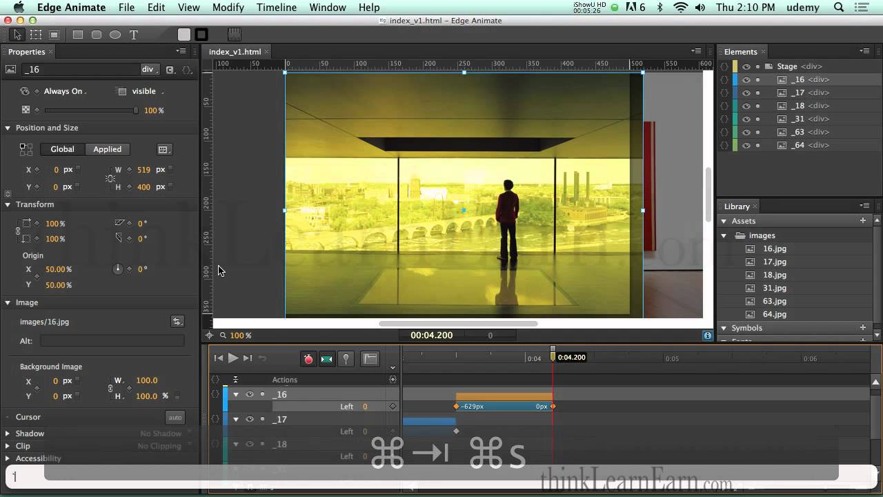Viewport: 883px width, 497px height.
Task: Click the link scale values icon
Action: coord(18,231)
